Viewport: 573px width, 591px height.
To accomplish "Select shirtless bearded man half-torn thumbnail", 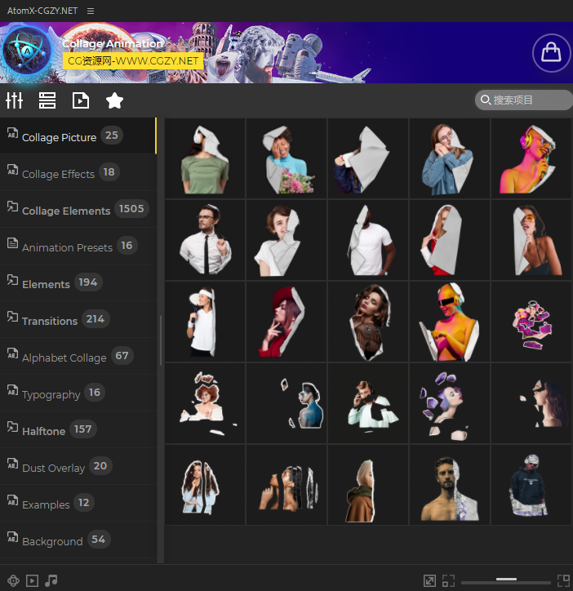I will pos(450,485).
